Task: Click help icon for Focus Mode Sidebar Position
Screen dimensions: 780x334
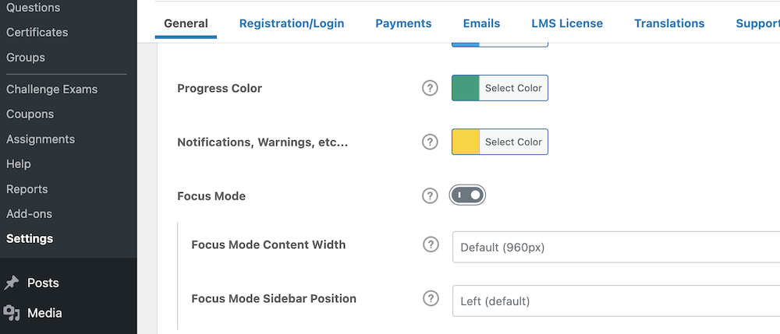Action: pyautogui.click(x=431, y=298)
